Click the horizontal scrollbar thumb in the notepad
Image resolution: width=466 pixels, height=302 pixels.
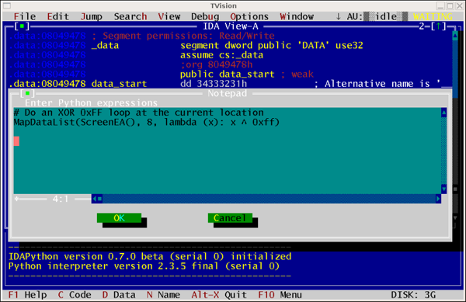pyautogui.click(x=100, y=199)
